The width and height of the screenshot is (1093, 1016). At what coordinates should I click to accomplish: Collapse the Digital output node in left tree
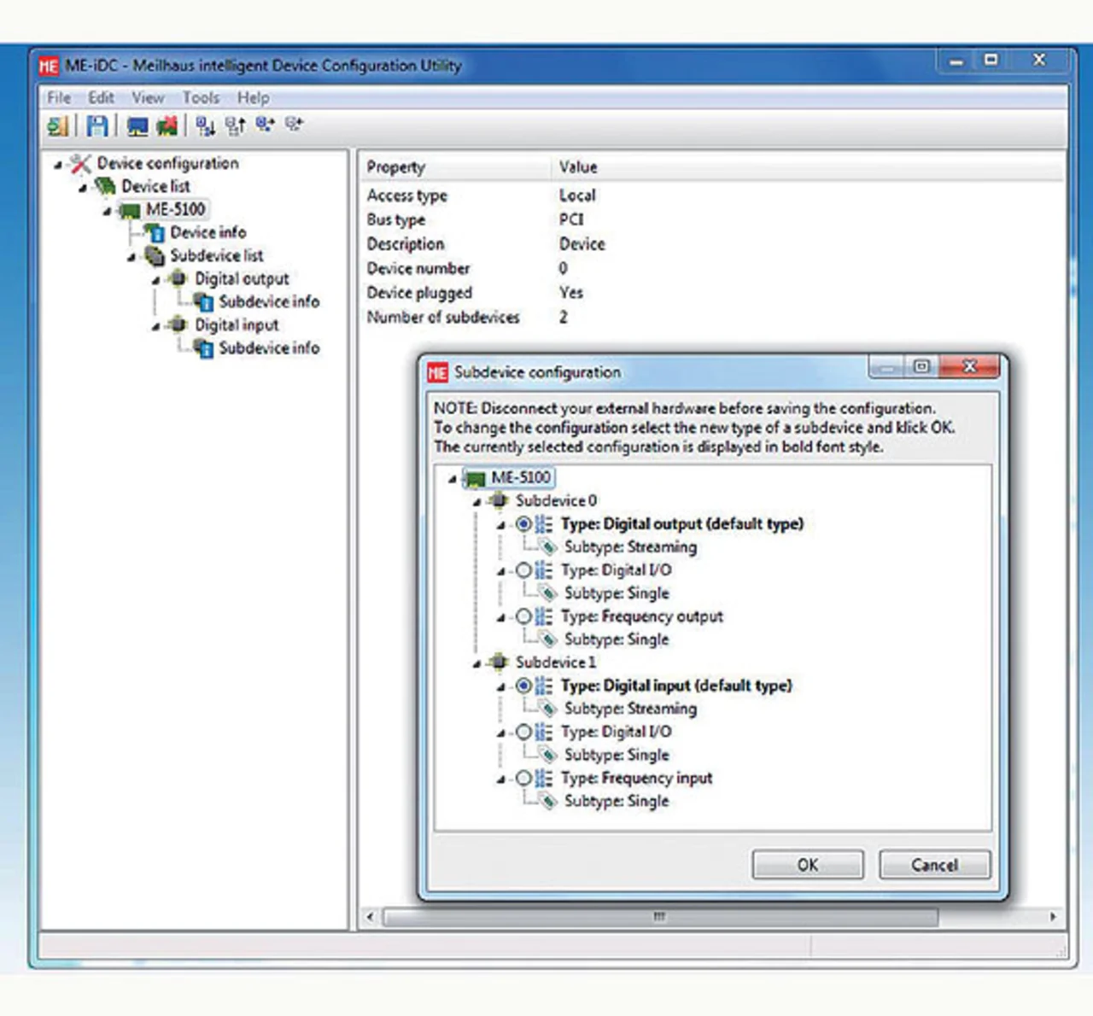(156, 280)
